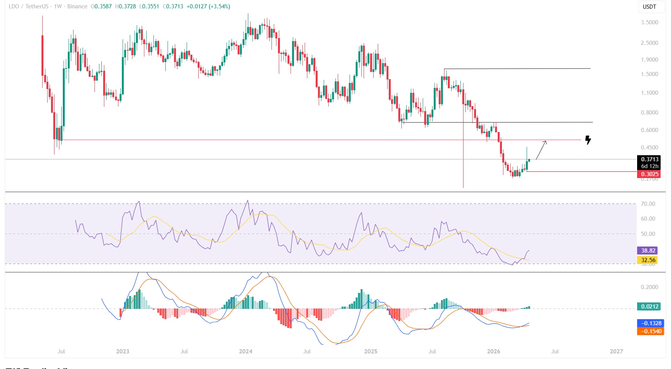Viewport: 671px width, 369px height.
Task: Click the 3.5000 price axis label
Action: click(x=649, y=22)
